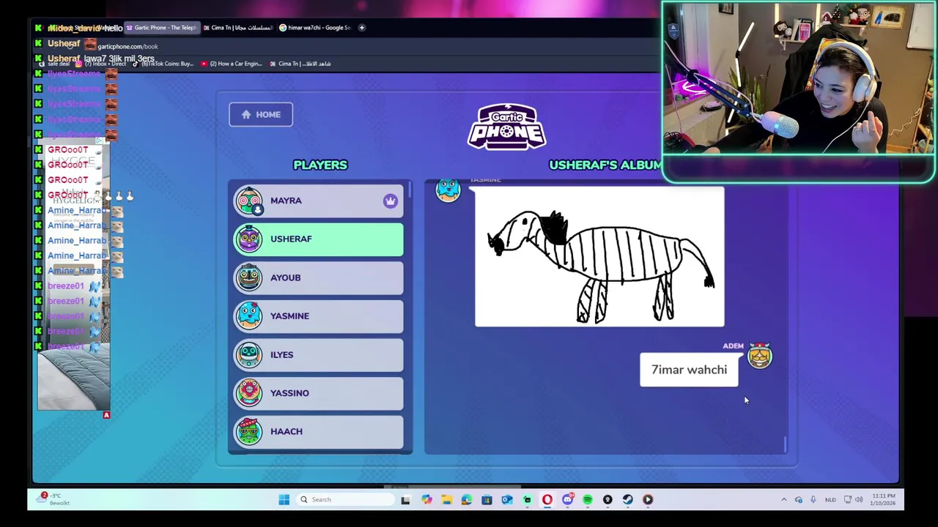Open Microsoft Edge on the taskbar

tap(467, 499)
